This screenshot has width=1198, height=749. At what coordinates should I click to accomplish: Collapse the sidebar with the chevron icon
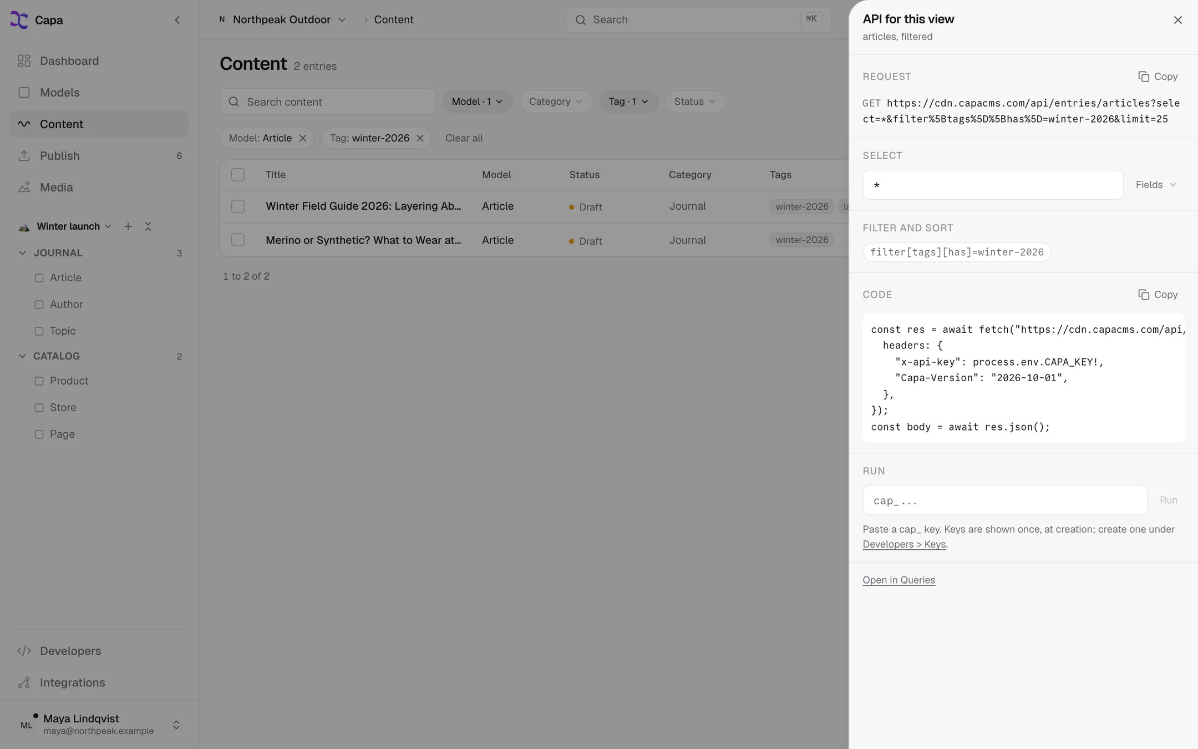click(x=177, y=20)
